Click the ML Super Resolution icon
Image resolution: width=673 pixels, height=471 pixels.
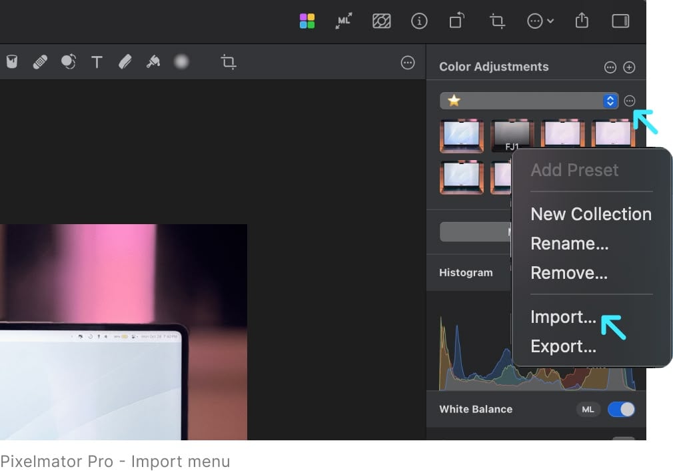344,21
